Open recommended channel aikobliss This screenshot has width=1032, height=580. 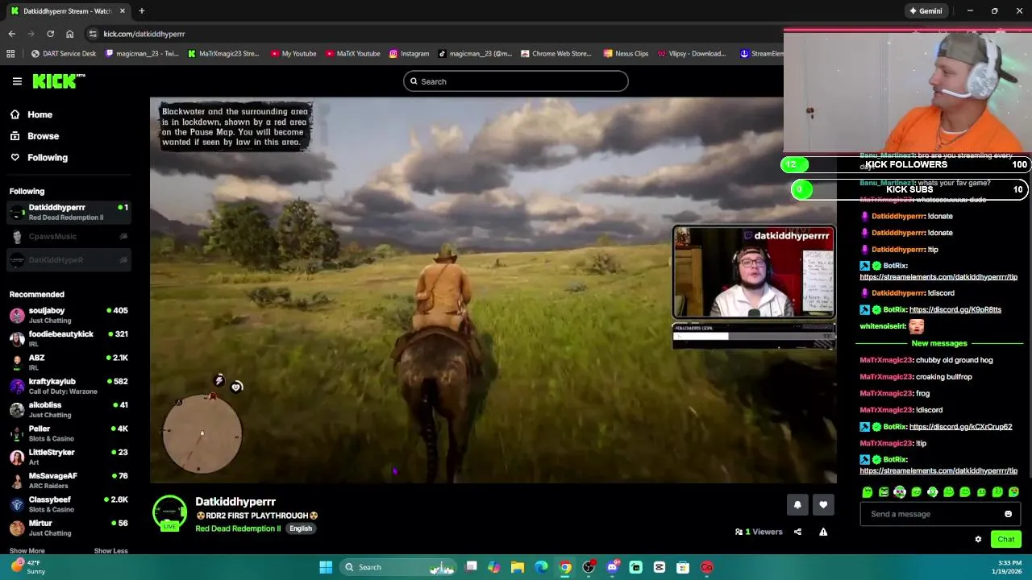[69, 409]
